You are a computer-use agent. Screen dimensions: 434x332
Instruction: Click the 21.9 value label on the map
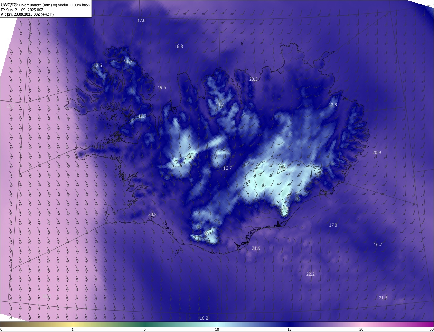(256, 248)
